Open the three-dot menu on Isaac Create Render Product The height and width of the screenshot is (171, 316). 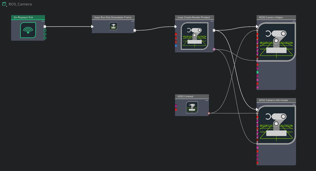click(x=212, y=21)
